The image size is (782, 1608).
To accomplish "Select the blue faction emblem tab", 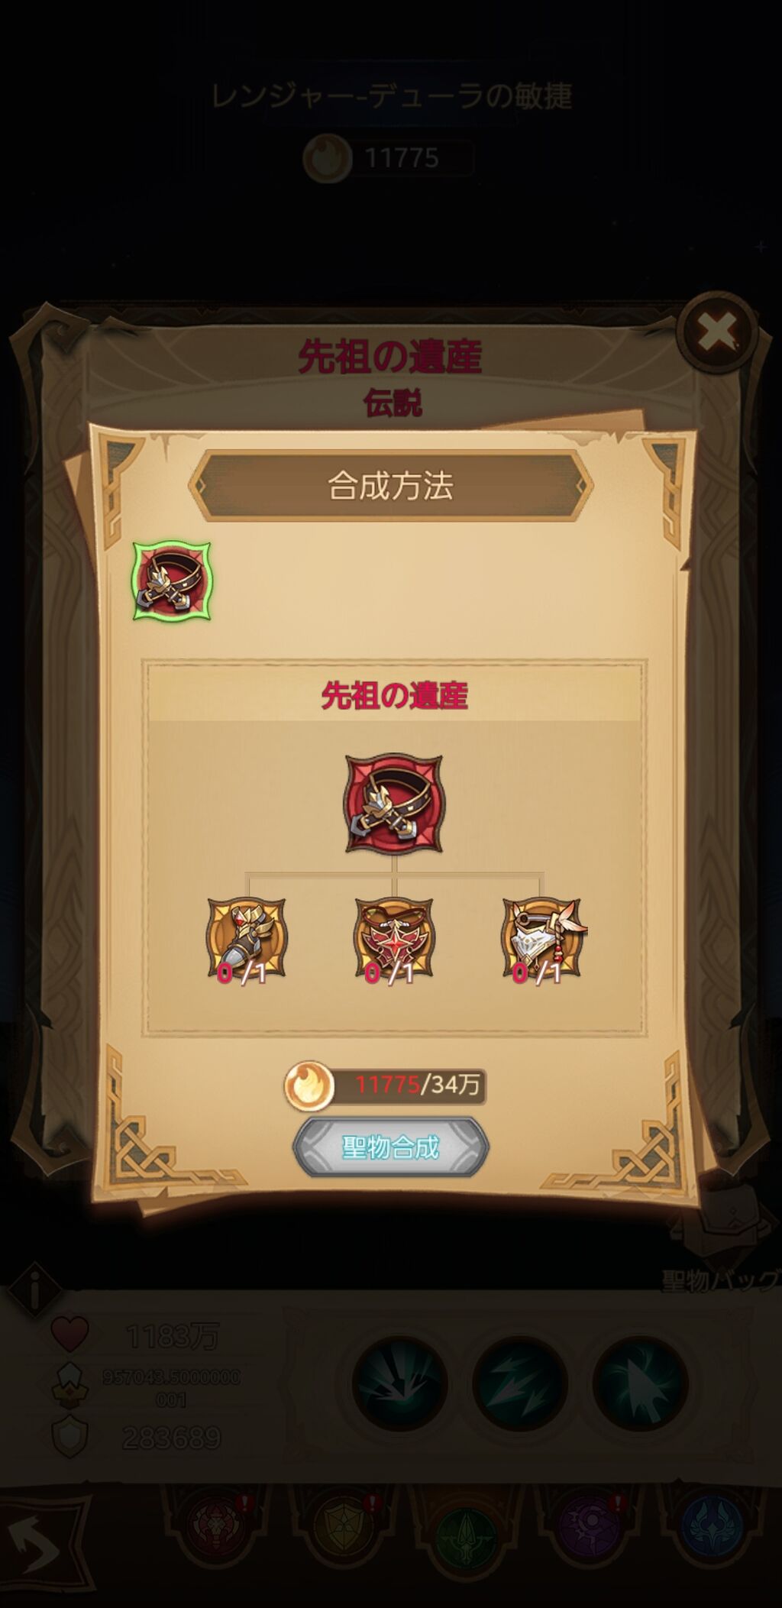I will point(707,1543).
